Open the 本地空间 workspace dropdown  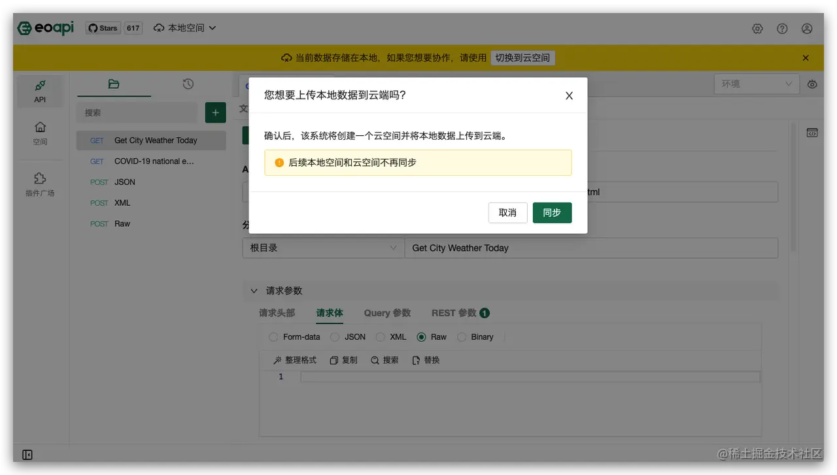coord(185,28)
